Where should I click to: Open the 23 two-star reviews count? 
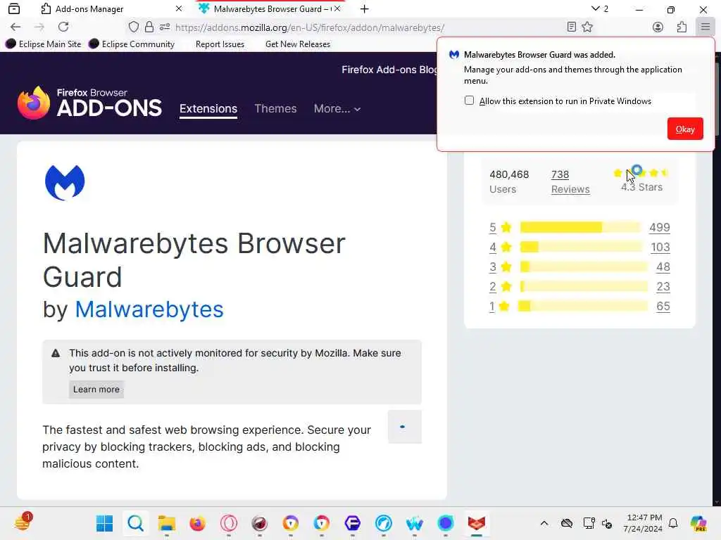point(663,287)
